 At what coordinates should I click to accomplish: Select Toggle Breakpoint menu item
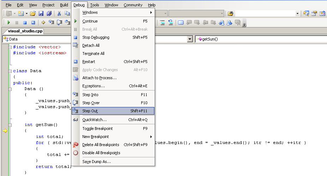(x=113, y=128)
